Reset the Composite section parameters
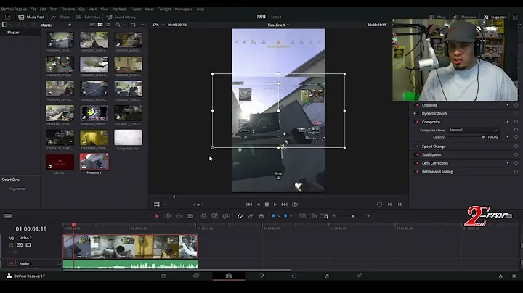523x293 pixels. [516, 122]
